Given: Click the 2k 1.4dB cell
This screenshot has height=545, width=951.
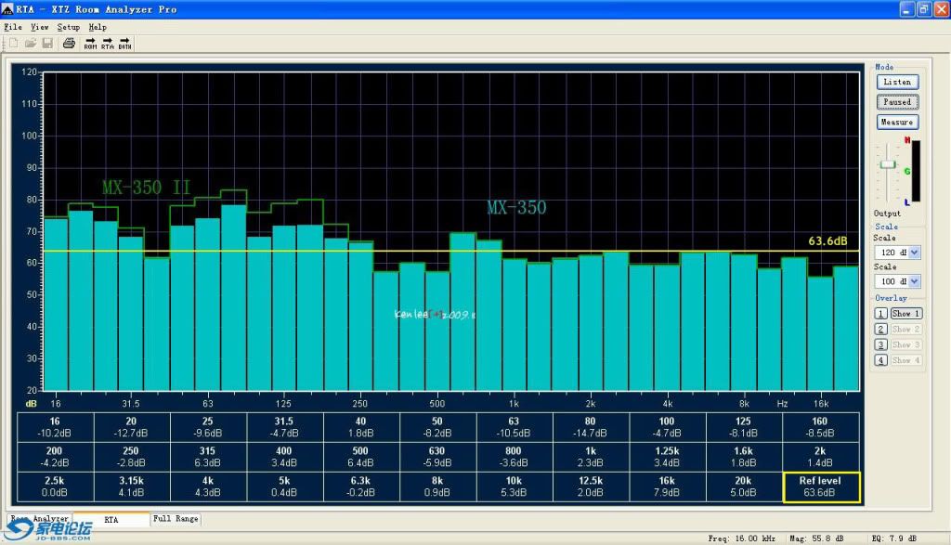Looking at the screenshot, I should [x=820, y=457].
